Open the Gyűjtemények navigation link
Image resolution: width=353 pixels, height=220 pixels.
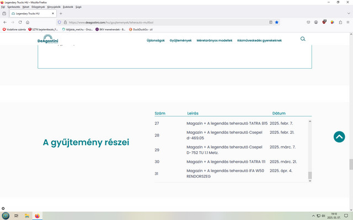pyautogui.click(x=180, y=40)
